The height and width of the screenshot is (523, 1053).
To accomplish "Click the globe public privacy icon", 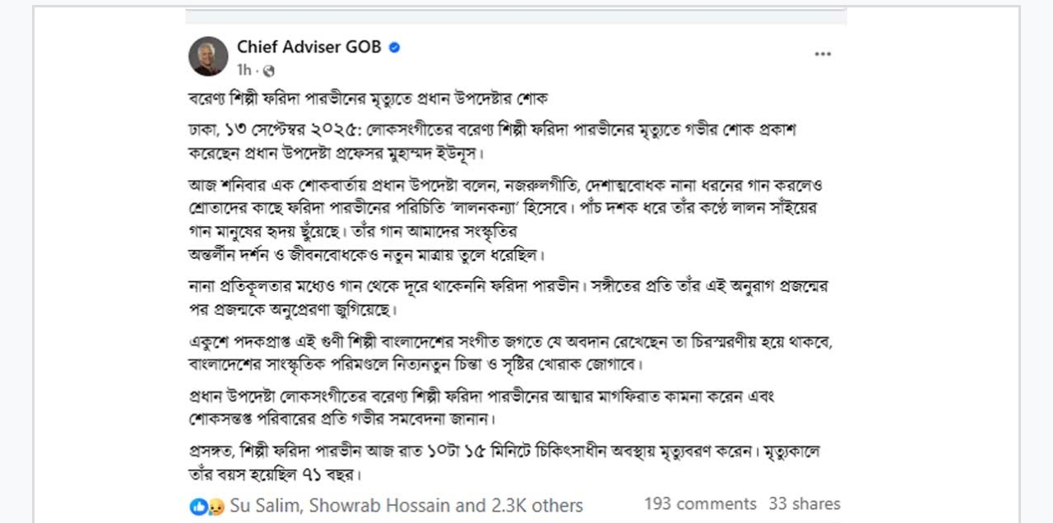I will pos(268,71).
